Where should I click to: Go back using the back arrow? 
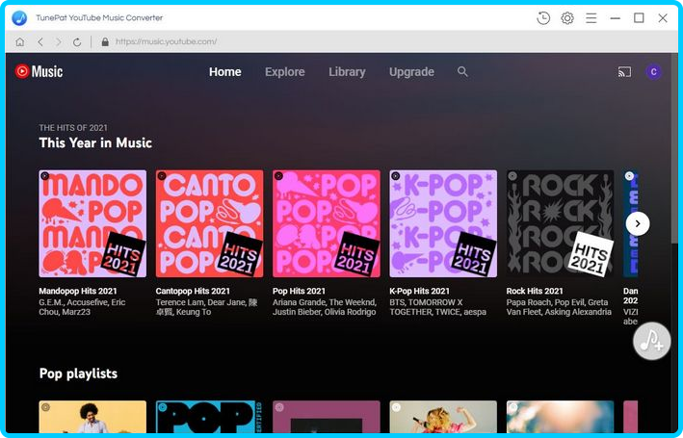pos(40,42)
